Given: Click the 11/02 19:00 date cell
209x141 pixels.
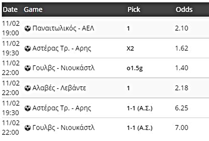Looking at the screenshot, I should pos(11,29).
